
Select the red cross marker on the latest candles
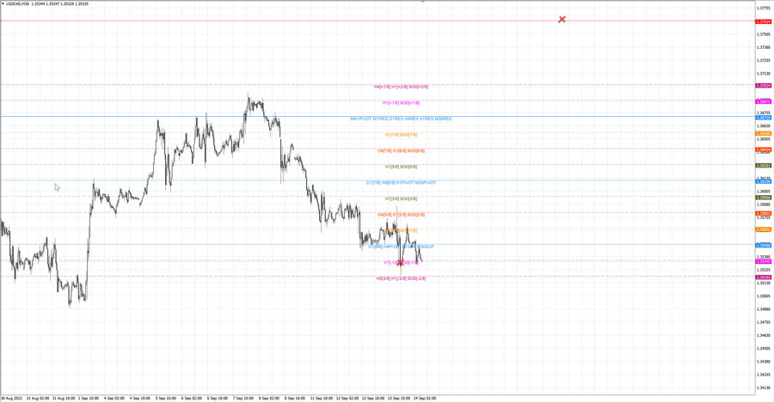400,262
